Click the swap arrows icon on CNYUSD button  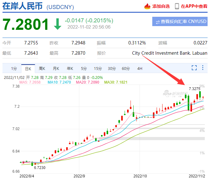[158, 22]
